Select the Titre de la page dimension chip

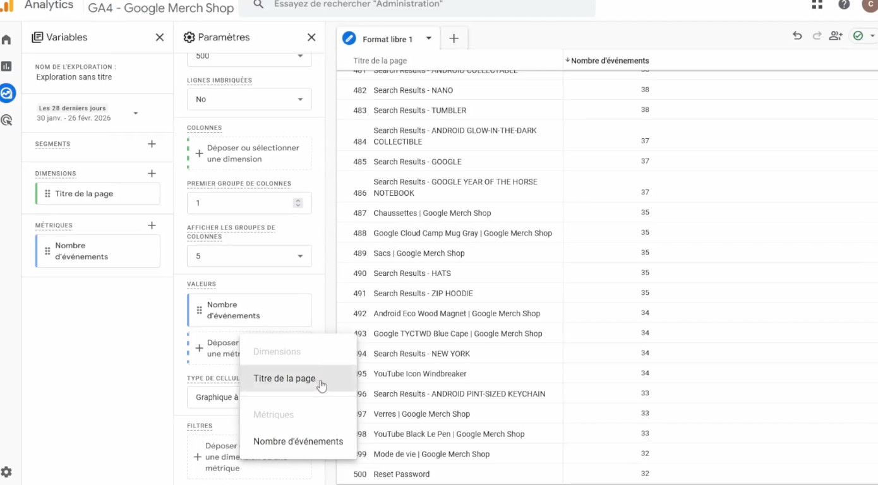[x=98, y=194]
